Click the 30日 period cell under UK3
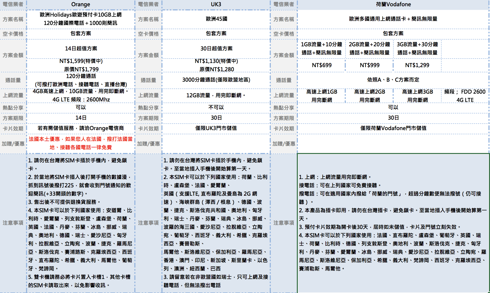Image resolution: width=490 pixels, height=293 pixels. coord(216,118)
